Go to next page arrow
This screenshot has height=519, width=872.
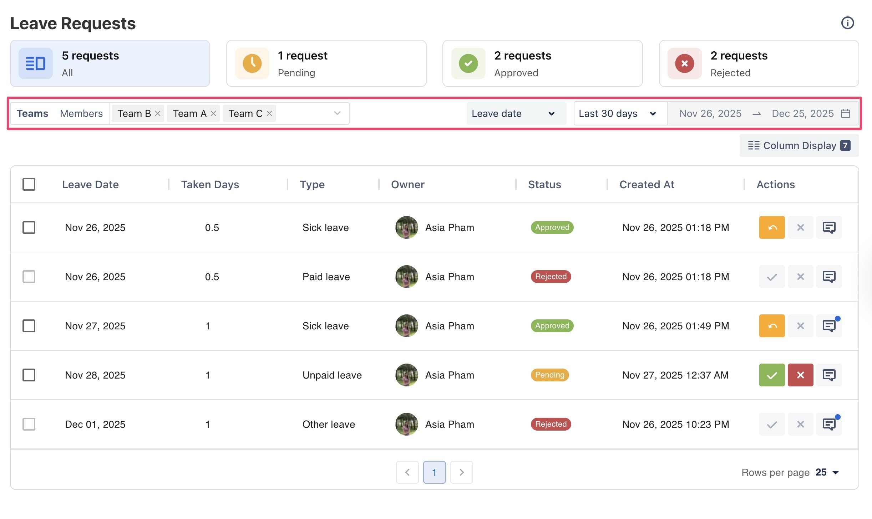tap(461, 472)
